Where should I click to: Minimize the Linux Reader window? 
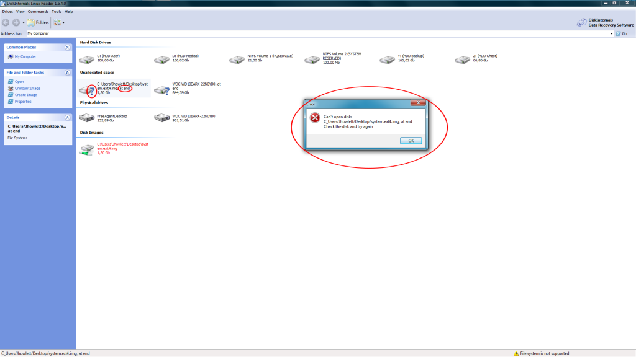pyautogui.click(x=606, y=3)
